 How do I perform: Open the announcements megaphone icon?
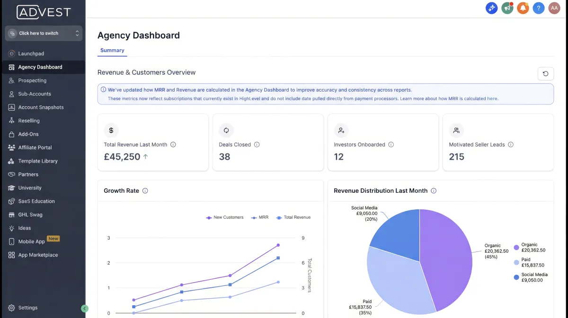pyautogui.click(x=507, y=8)
